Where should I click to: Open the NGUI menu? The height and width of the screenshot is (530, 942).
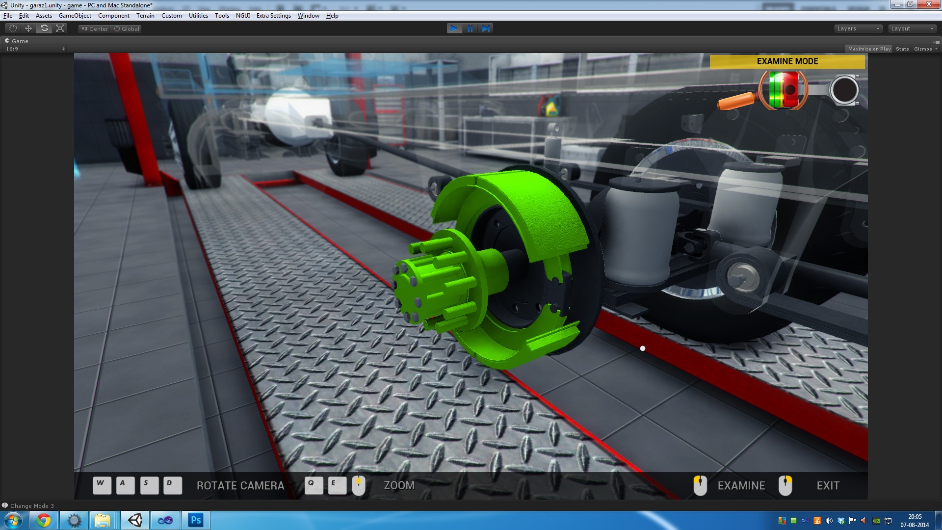click(x=242, y=16)
